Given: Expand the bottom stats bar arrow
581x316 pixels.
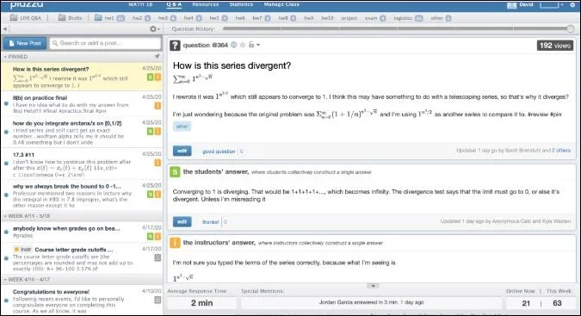Looking at the screenshot, I should click(373, 286).
